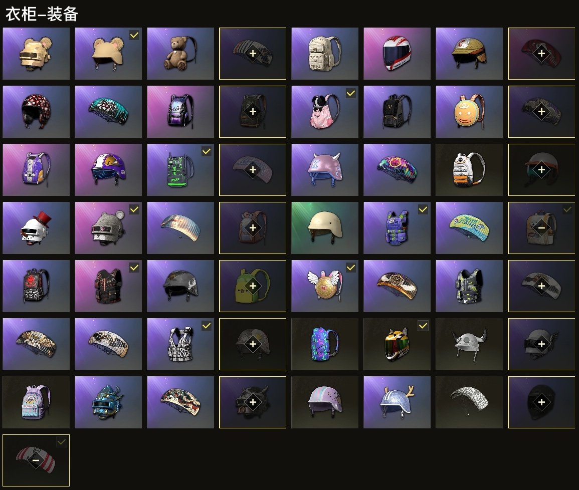Open the plain beige helmet on green background

pyautogui.click(x=324, y=227)
